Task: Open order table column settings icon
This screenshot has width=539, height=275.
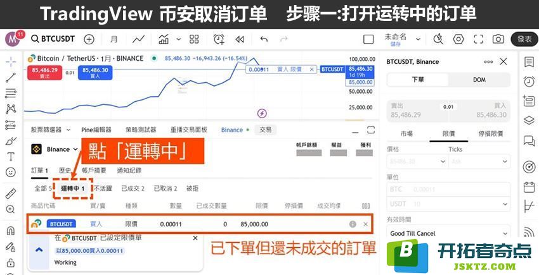Action: (x=366, y=205)
